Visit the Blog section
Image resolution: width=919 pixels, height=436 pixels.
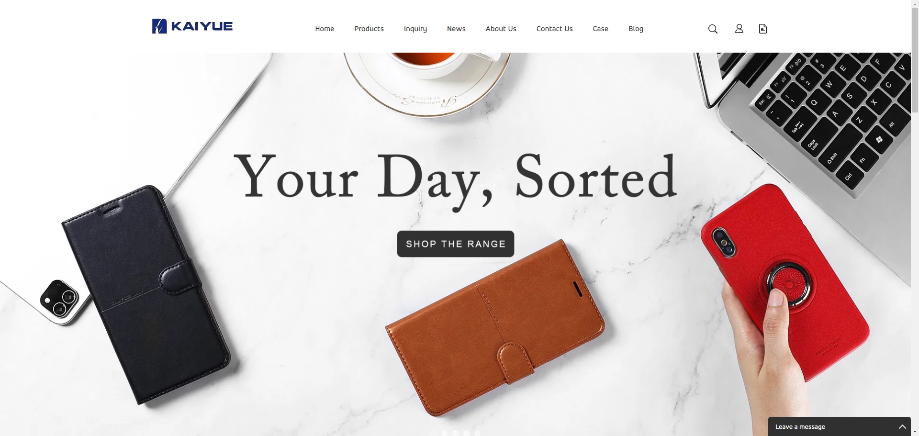636,29
